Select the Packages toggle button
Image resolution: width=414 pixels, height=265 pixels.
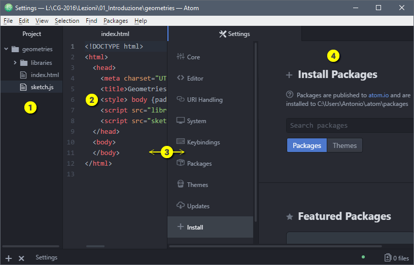pyautogui.click(x=306, y=145)
